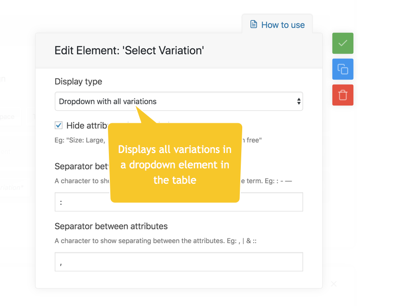Focus the Separator between attributes input
This screenshot has width=401, height=306.
click(x=179, y=262)
